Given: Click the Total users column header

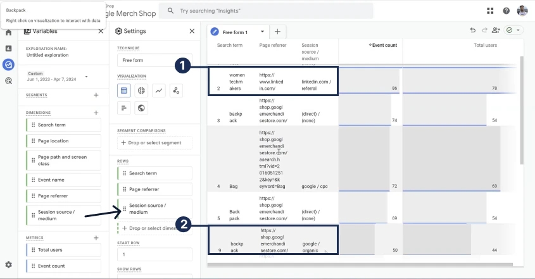Looking at the screenshot, I should (485, 45).
